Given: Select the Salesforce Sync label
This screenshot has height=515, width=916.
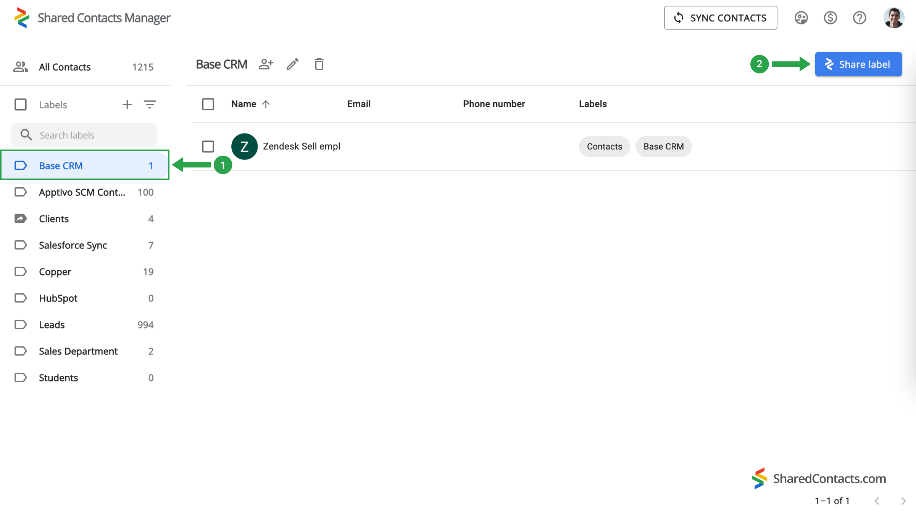Looking at the screenshot, I should click(85, 245).
